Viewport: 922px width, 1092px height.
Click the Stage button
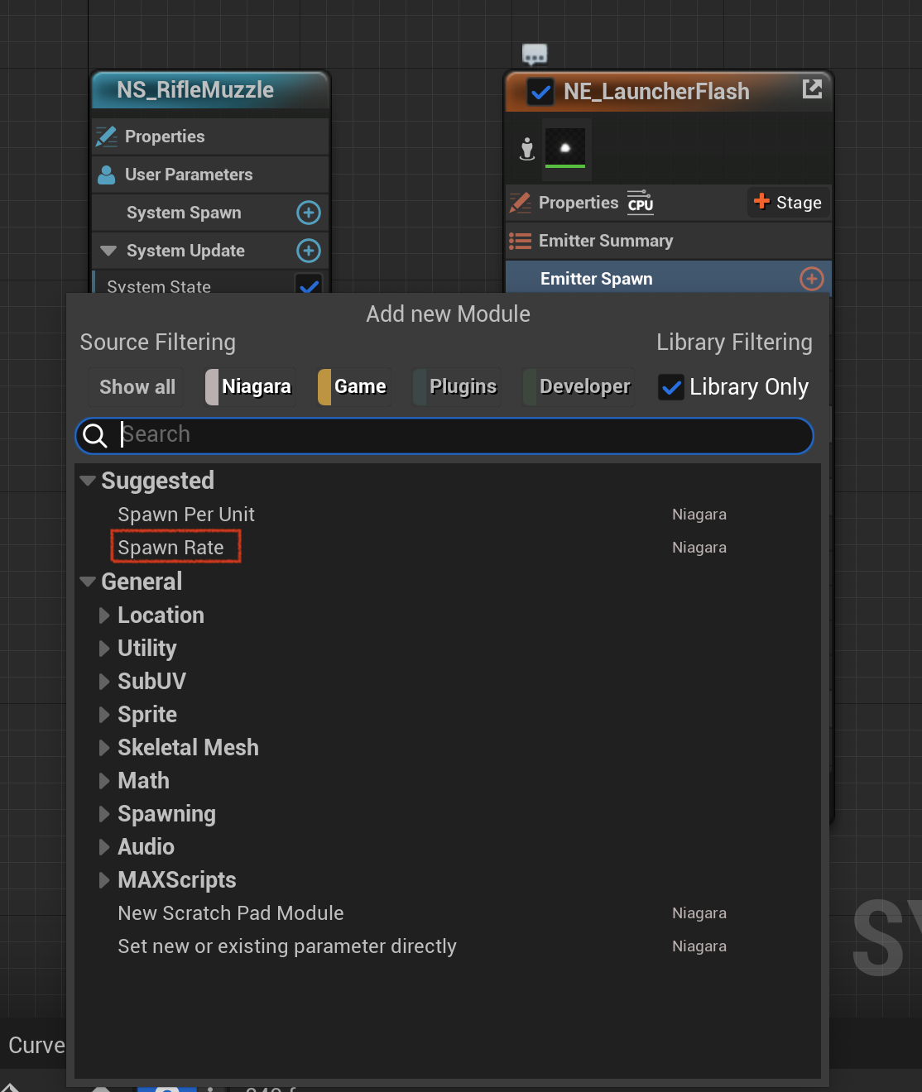[x=788, y=203]
